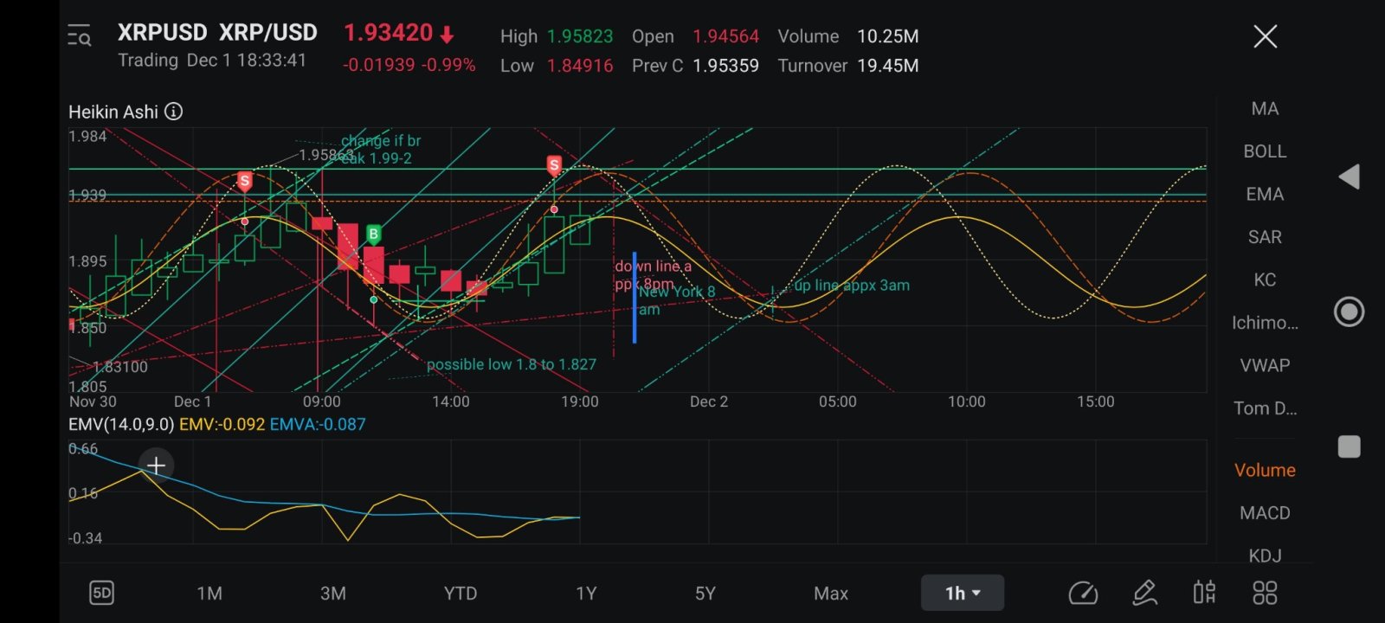
Task: Select the Volume sub-indicator
Action: coord(1265,470)
